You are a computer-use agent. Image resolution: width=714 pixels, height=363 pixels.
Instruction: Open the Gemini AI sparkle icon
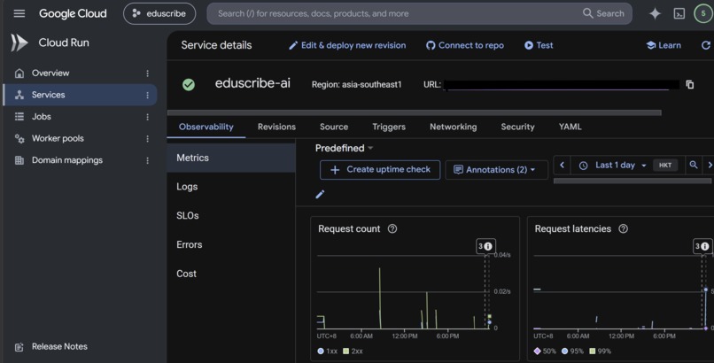(x=655, y=13)
